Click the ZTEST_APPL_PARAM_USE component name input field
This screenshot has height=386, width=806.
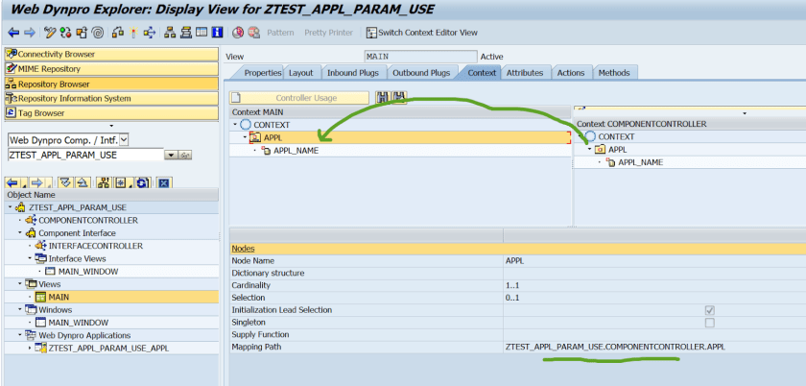tap(85, 155)
